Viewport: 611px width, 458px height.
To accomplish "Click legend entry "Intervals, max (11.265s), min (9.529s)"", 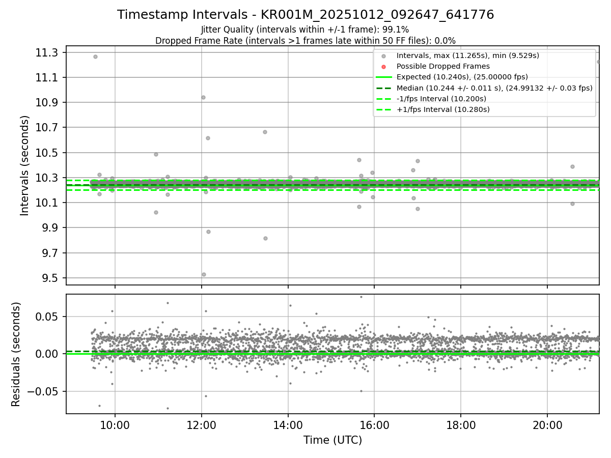I will coord(467,55).
